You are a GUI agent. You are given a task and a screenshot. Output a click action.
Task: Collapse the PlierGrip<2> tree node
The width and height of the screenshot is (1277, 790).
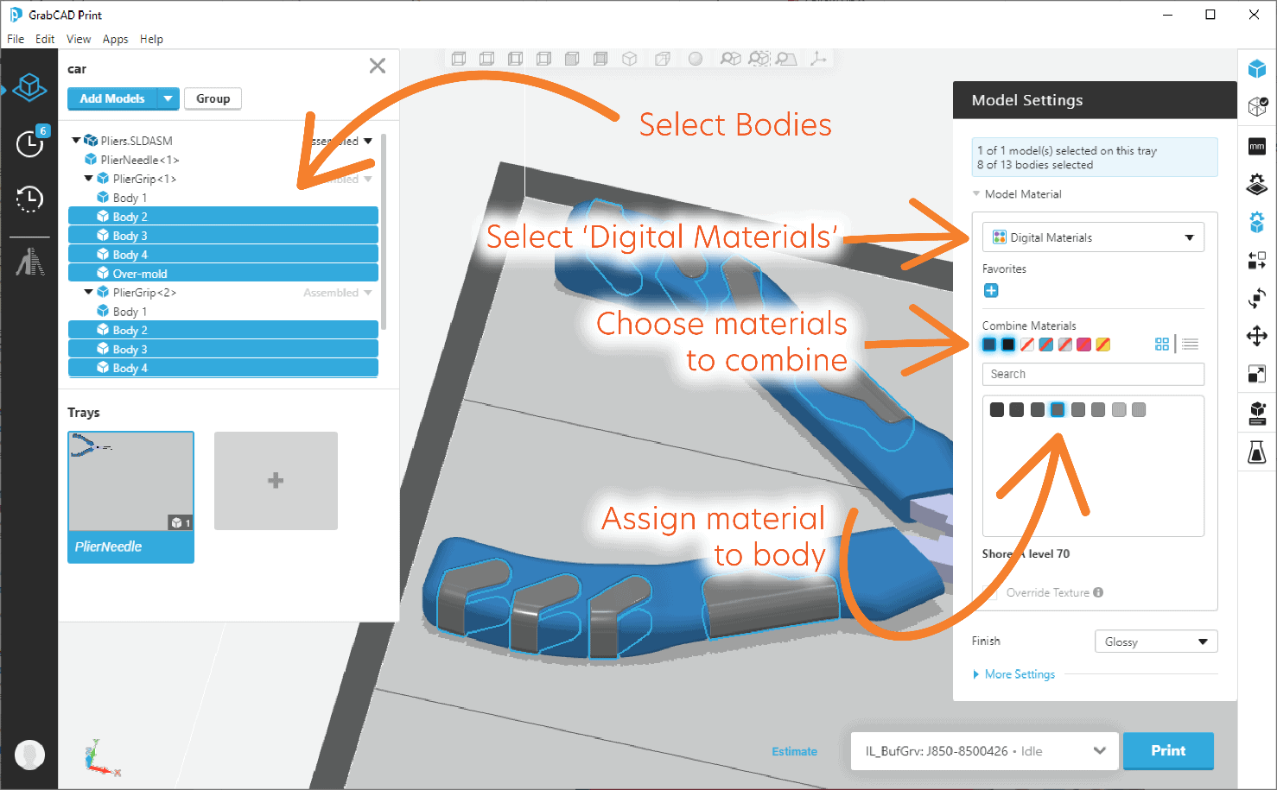[x=88, y=292]
